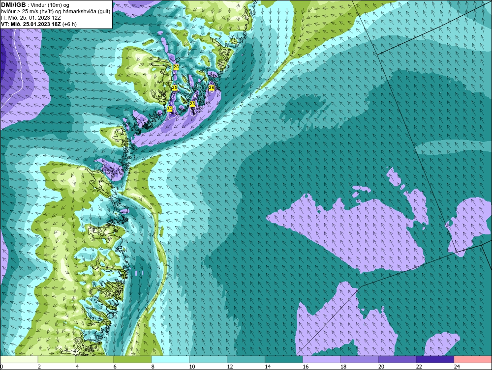
Task: Pick the deep purple 20–22 m/s legend swatch
Action: coord(397,359)
